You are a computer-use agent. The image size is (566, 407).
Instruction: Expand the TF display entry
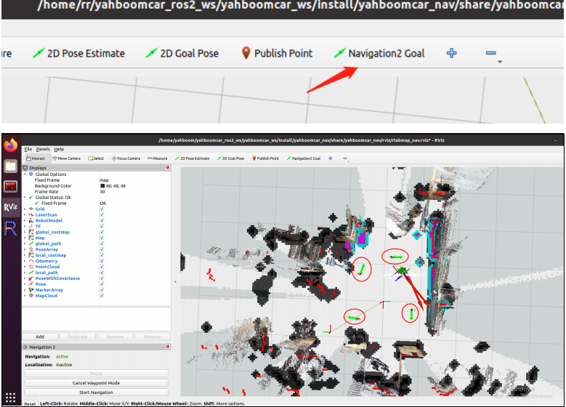[25, 227]
